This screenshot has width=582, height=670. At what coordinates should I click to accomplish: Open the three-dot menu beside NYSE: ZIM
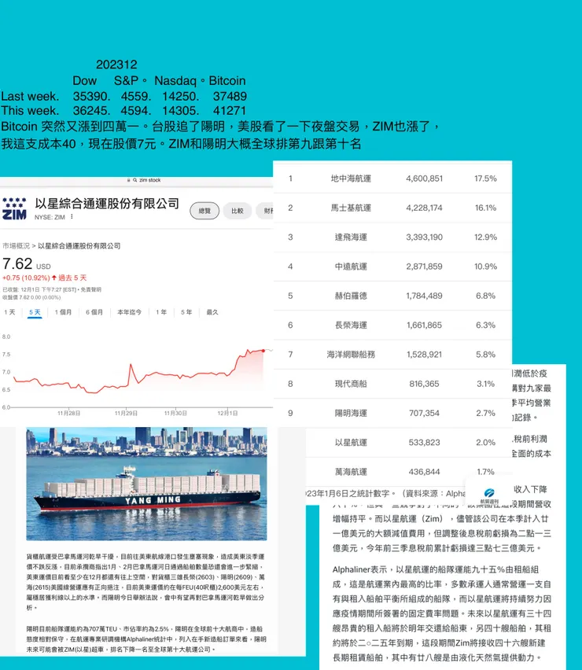(x=72, y=216)
